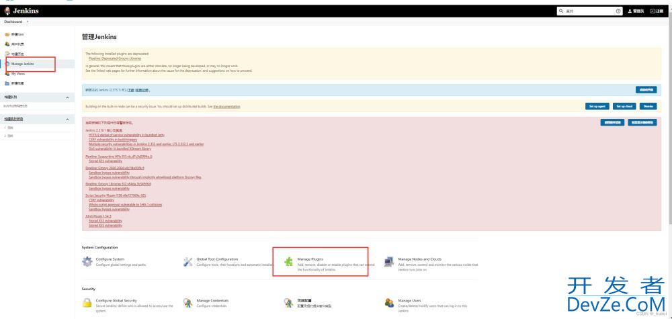Collapse the build executor status chevron

pos(67,120)
